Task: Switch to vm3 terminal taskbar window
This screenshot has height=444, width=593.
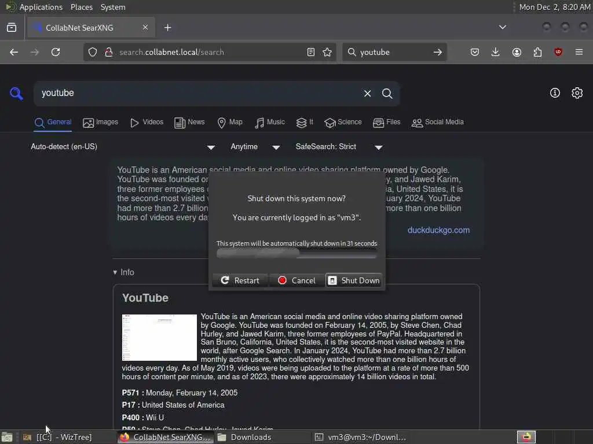Action: pos(360,437)
